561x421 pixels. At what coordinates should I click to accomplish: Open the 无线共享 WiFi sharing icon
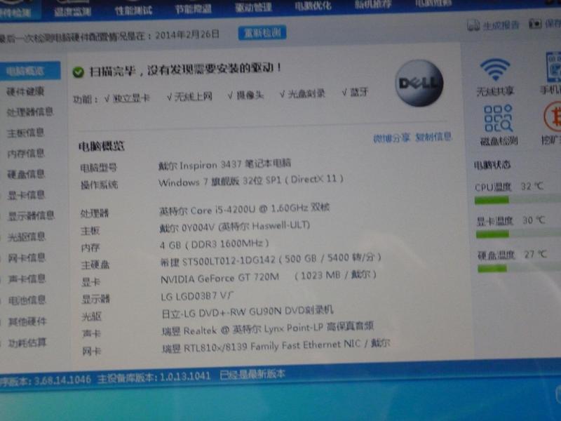coord(495,72)
